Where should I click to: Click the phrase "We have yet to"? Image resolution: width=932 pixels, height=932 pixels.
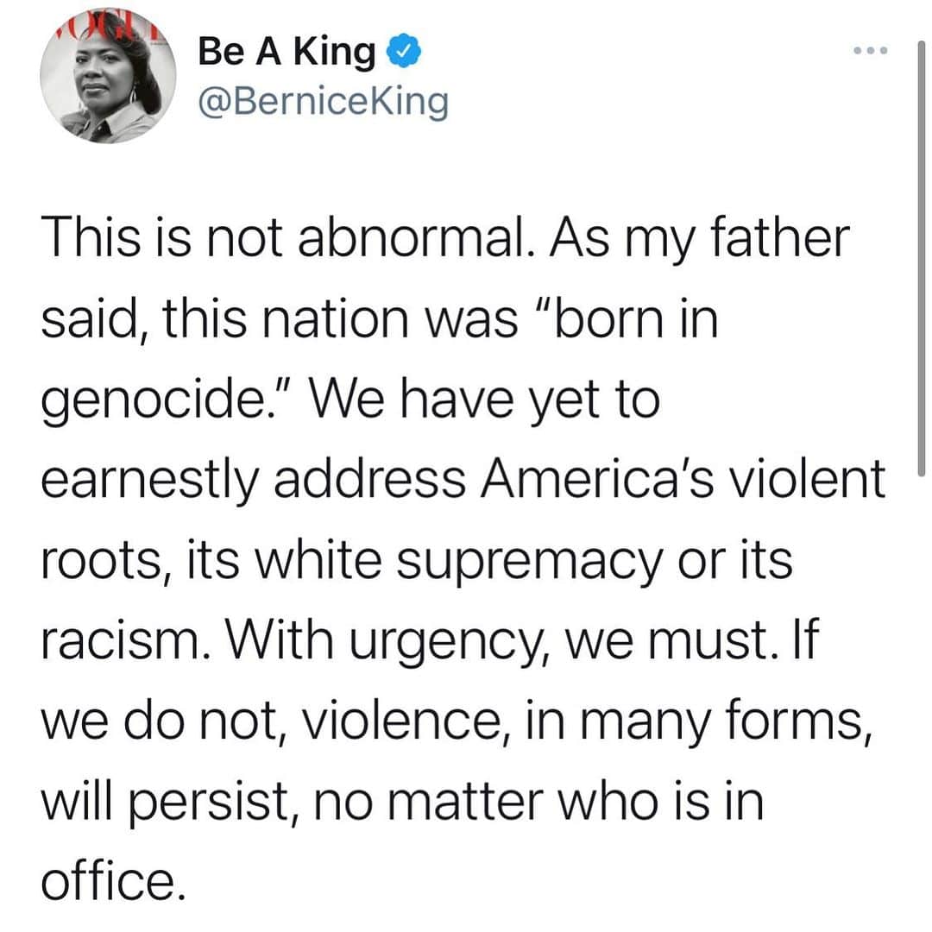482,402
